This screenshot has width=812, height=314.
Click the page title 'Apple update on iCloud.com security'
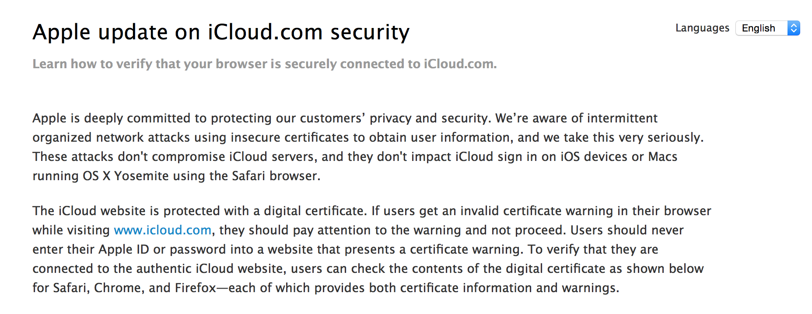(221, 32)
